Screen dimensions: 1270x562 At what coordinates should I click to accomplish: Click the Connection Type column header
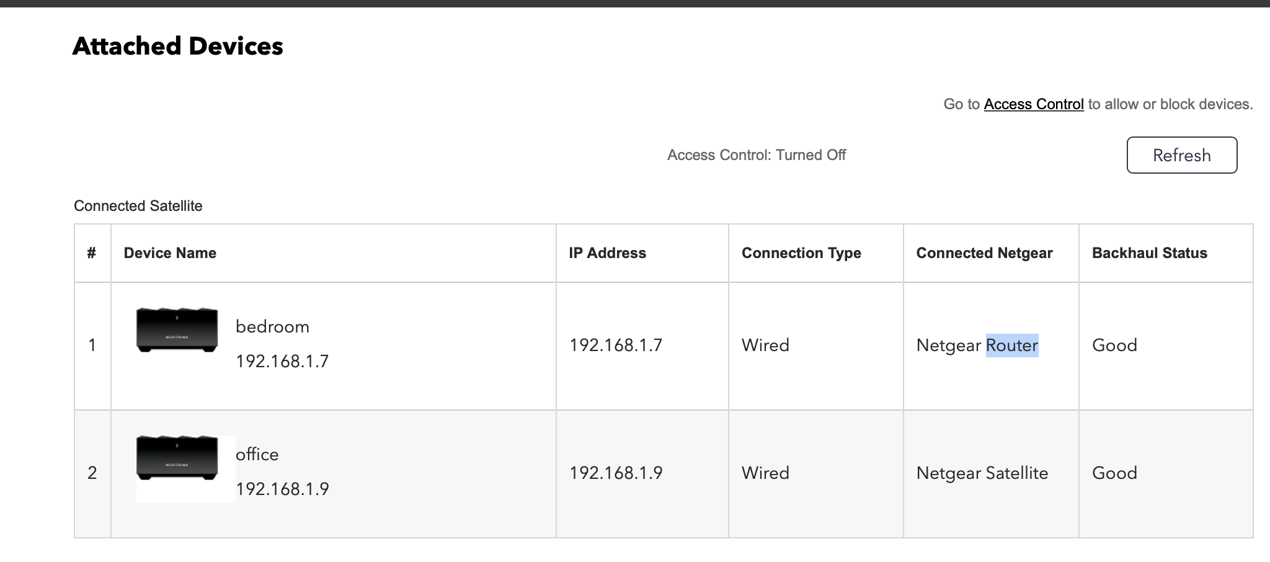pos(801,253)
